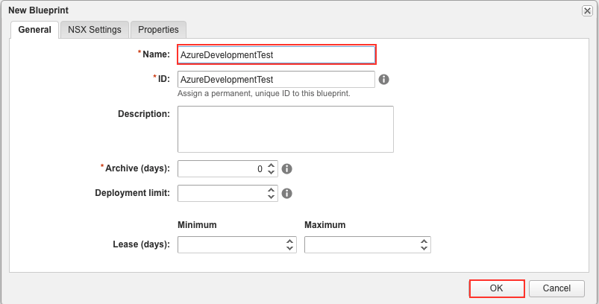Click the Deployment limit number field
Screen dimensions: 599x304
pyautogui.click(x=228, y=194)
